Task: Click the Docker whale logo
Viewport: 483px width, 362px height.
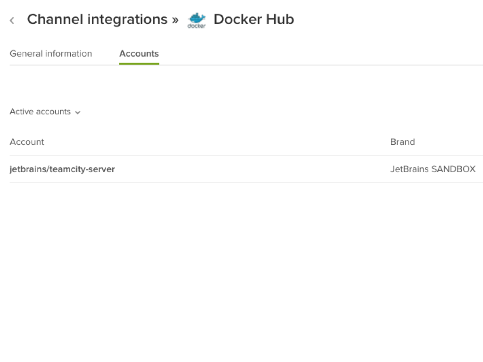Action: coord(197,18)
